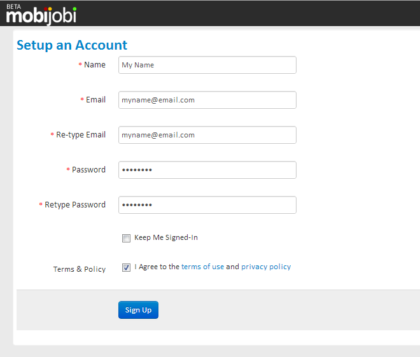This screenshot has width=420, height=357.
Task: Click the Name field label
Action: [94, 65]
